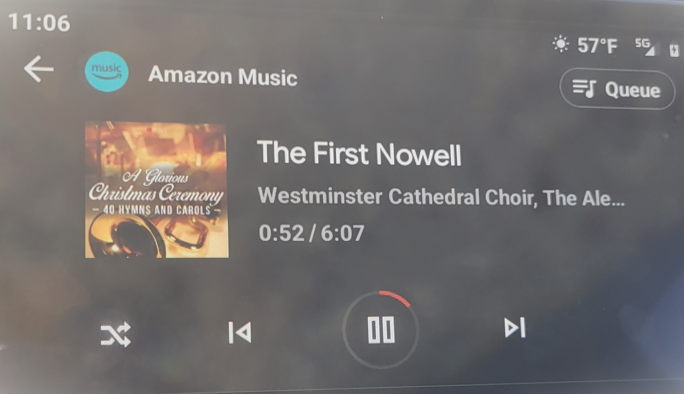Tap the 6:07 total duration

click(342, 233)
